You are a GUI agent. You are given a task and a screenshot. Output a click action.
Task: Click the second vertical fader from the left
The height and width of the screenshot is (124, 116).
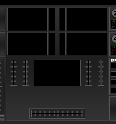click(x=26, y=73)
